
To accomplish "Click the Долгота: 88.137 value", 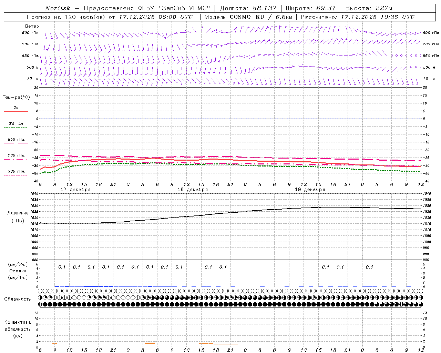I will 248,8.
